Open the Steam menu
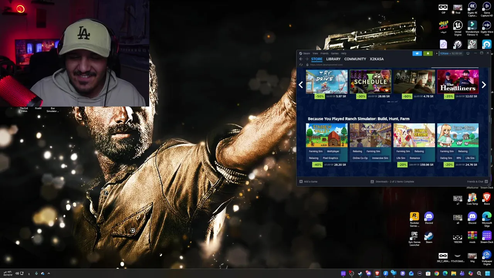494x278 pixels. pos(306,53)
